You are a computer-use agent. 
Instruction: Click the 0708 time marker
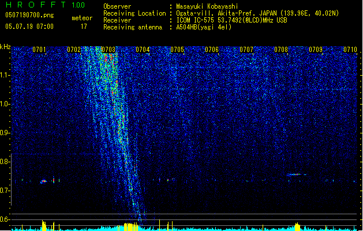pos(281,50)
